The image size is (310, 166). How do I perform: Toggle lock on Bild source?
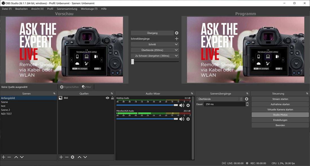pyautogui.click(x=112, y=98)
